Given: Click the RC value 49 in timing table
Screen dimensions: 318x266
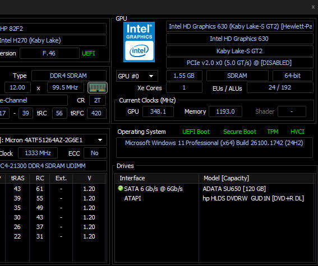Looking at the screenshot, I should click(40, 208).
